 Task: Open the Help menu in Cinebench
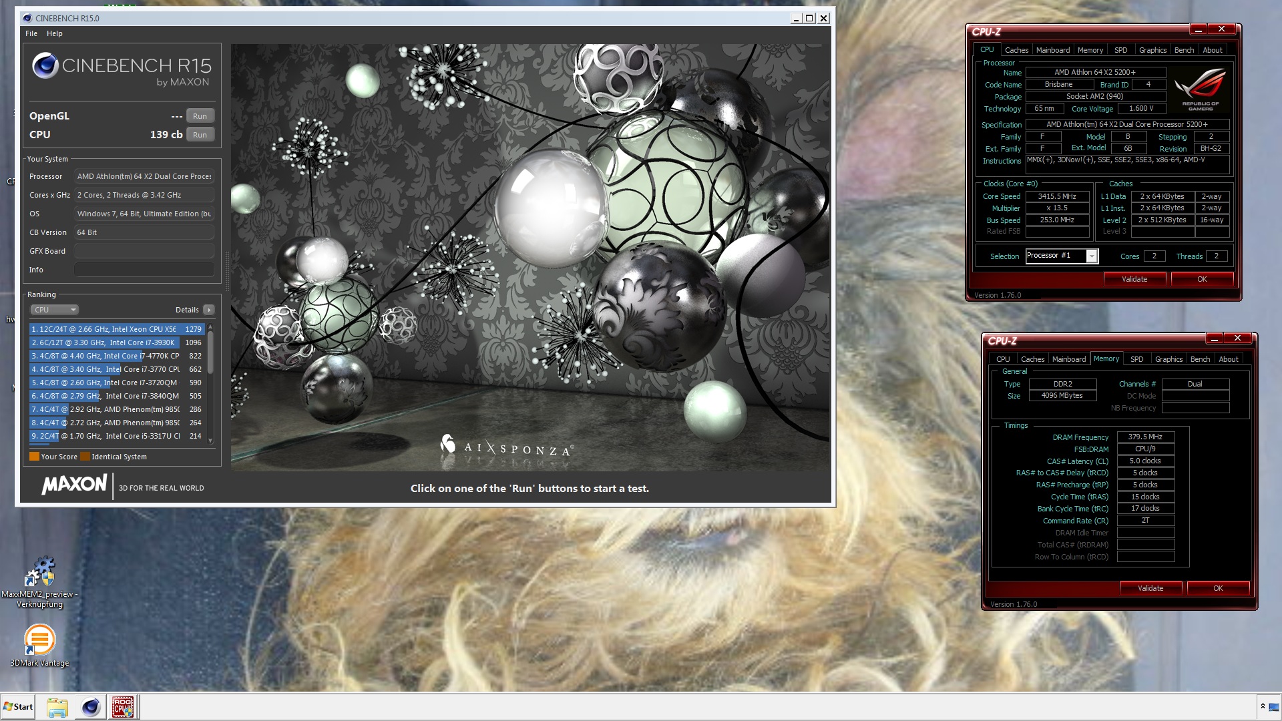click(x=55, y=33)
